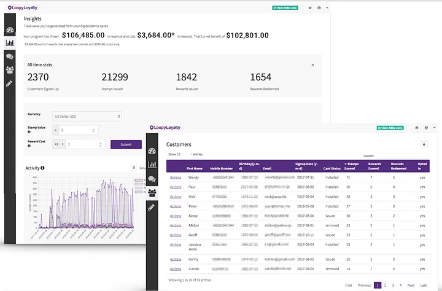442x291 pixels.
Task: Open Actions link for Kirsty
Action: tap(176, 216)
